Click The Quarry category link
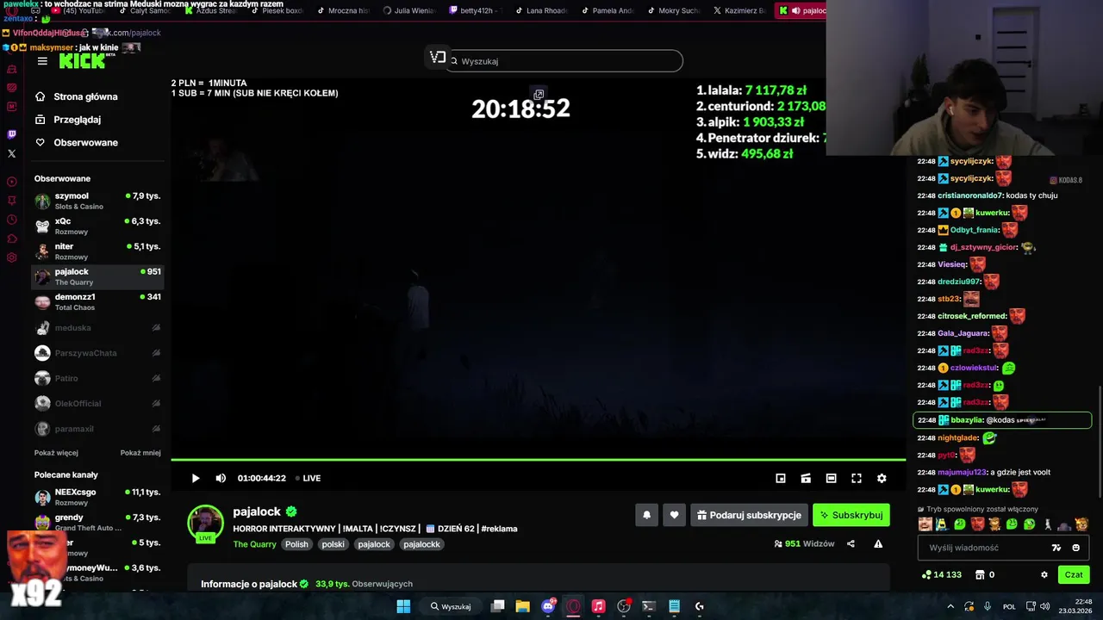The image size is (1103, 620). tap(254, 544)
